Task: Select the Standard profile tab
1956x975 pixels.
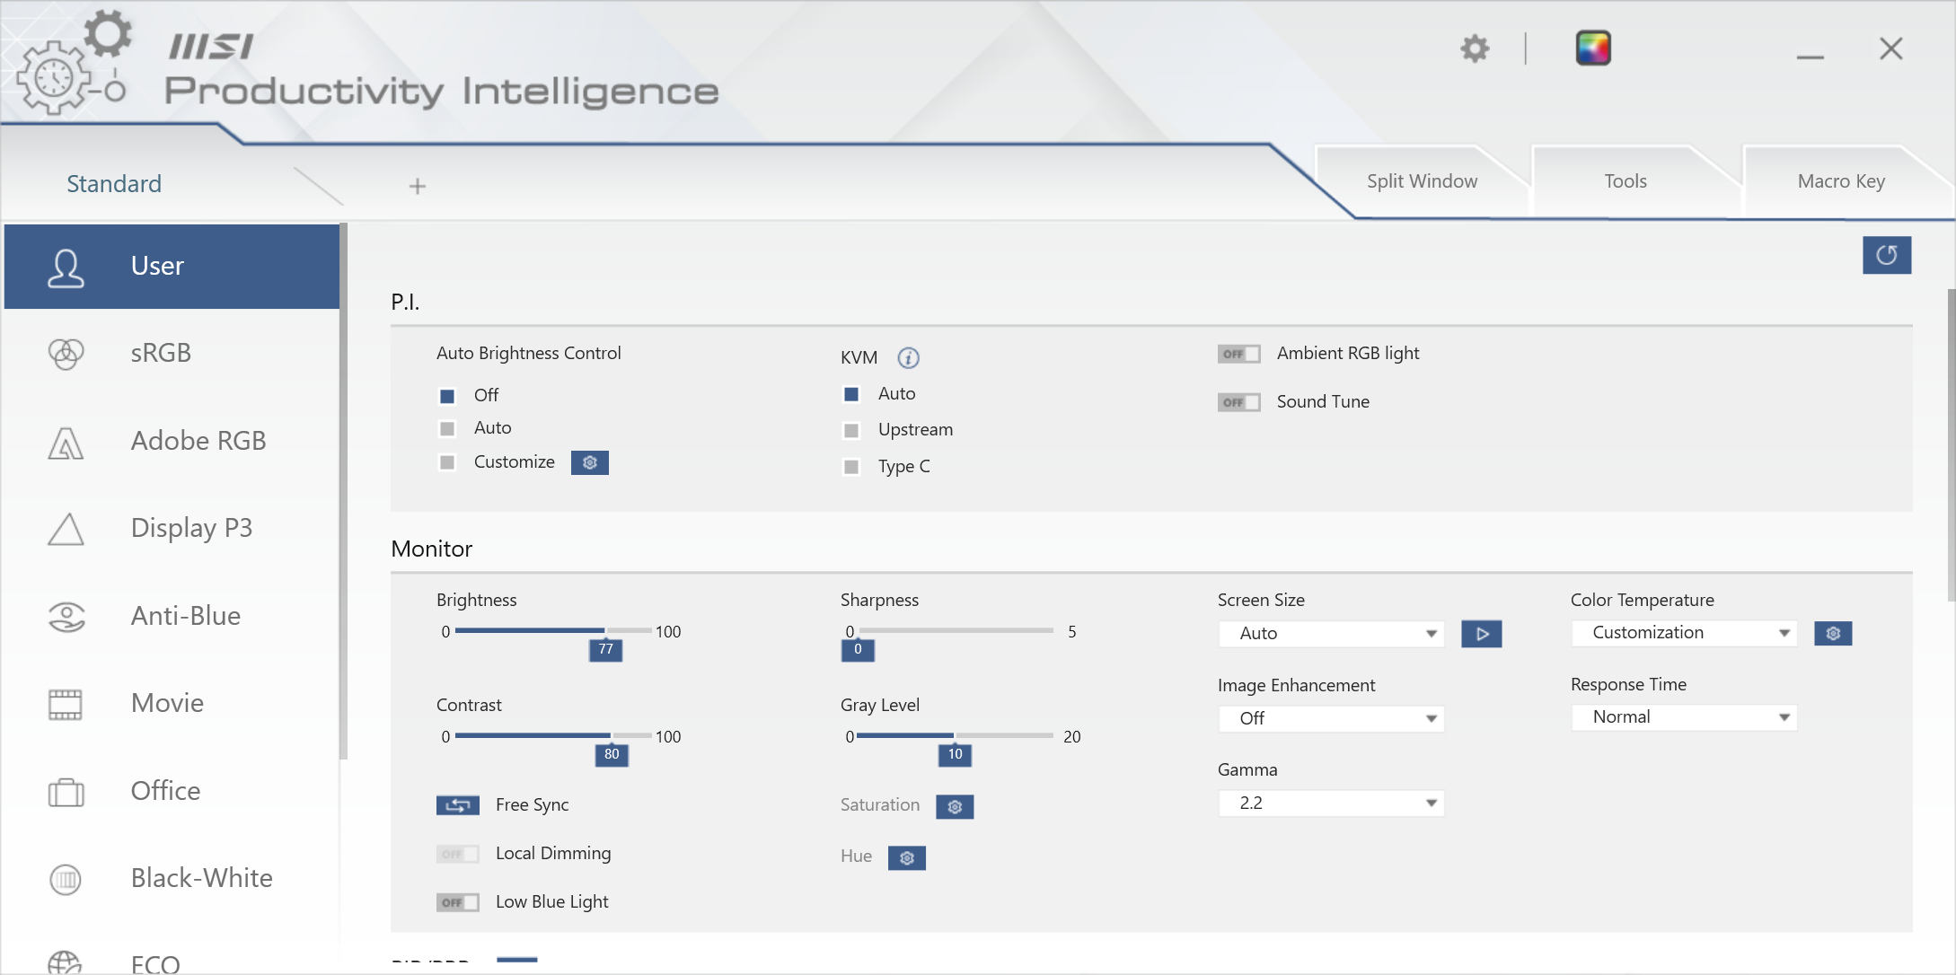Action: tap(114, 184)
